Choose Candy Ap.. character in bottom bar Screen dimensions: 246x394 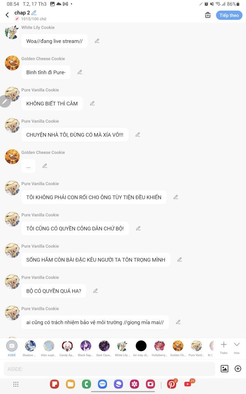(x=67, y=348)
